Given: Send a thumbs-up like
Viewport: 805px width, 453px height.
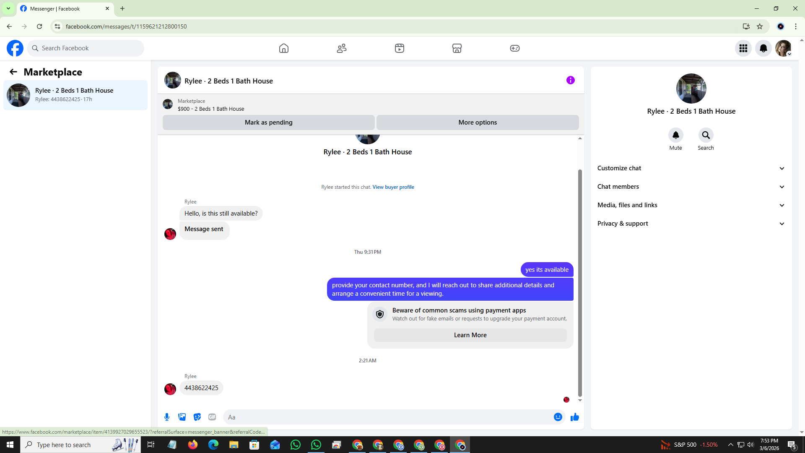Looking at the screenshot, I should (574, 417).
